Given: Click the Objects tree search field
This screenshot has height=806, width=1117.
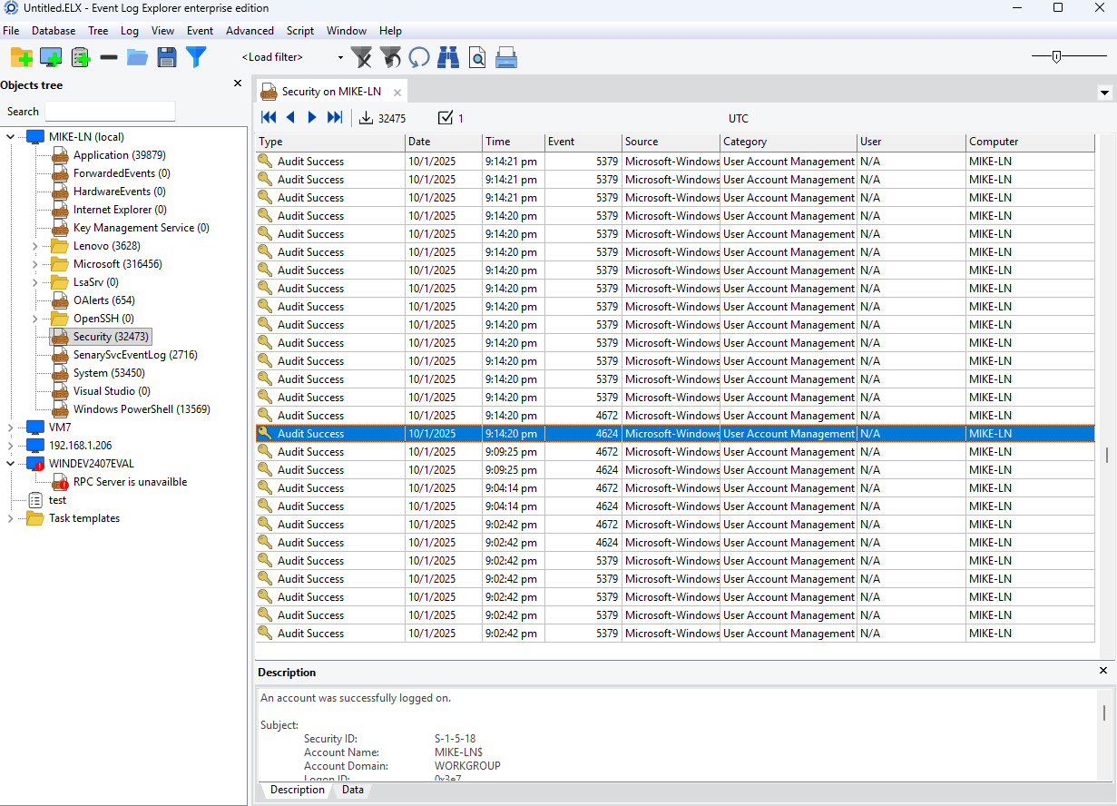Looking at the screenshot, I should coord(110,112).
